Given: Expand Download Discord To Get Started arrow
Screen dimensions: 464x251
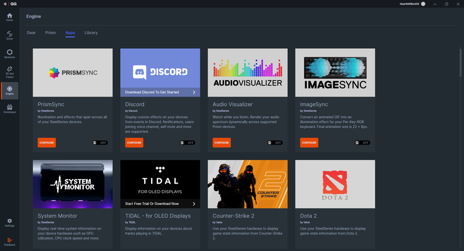Looking at the screenshot, I should click(194, 92).
